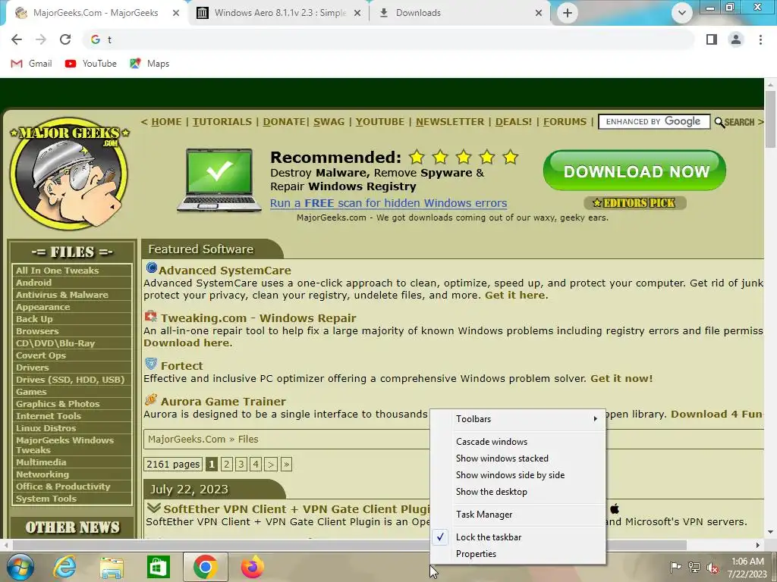This screenshot has height=582, width=777.
Task: Switch to the Windows Aero 8.1.1v tab
Action: click(x=278, y=13)
